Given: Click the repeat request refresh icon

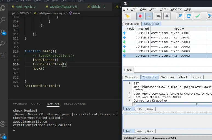Looking at the screenshot, I should click(x=188, y=16).
